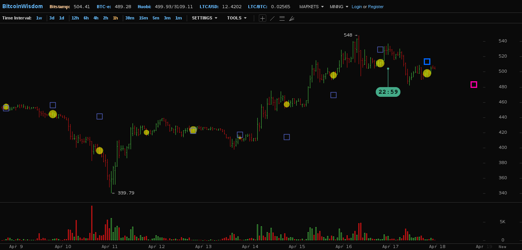Select the 1h interval tab
This screenshot has width=522, height=250.
click(115, 18)
